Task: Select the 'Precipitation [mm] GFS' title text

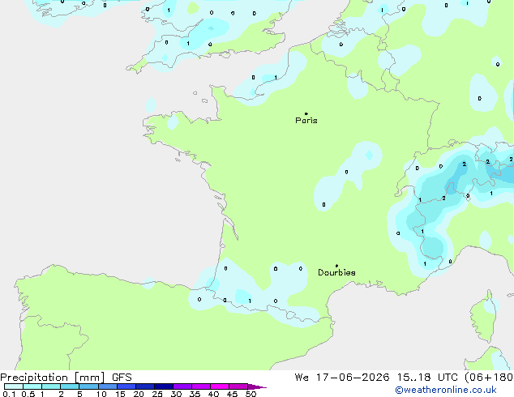Action: click(x=66, y=378)
